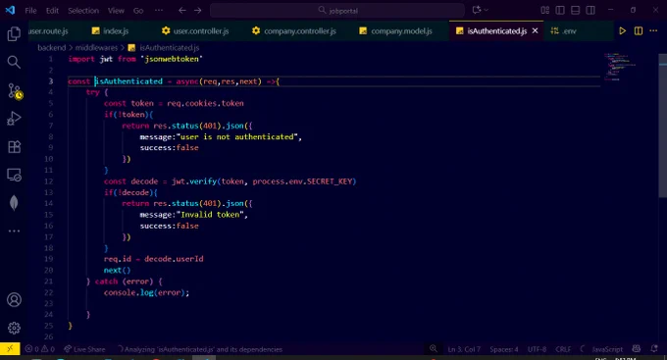Change the JavaScript language mode
The height and width of the screenshot is (360, 667).
(607, 349)
